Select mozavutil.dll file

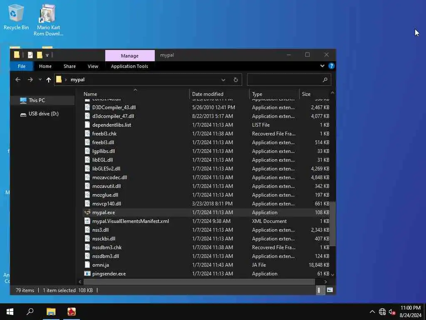click(x=106, y=186)
